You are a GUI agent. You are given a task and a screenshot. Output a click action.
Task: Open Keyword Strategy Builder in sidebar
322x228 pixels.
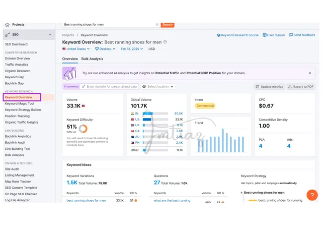(x=23, y=110)
